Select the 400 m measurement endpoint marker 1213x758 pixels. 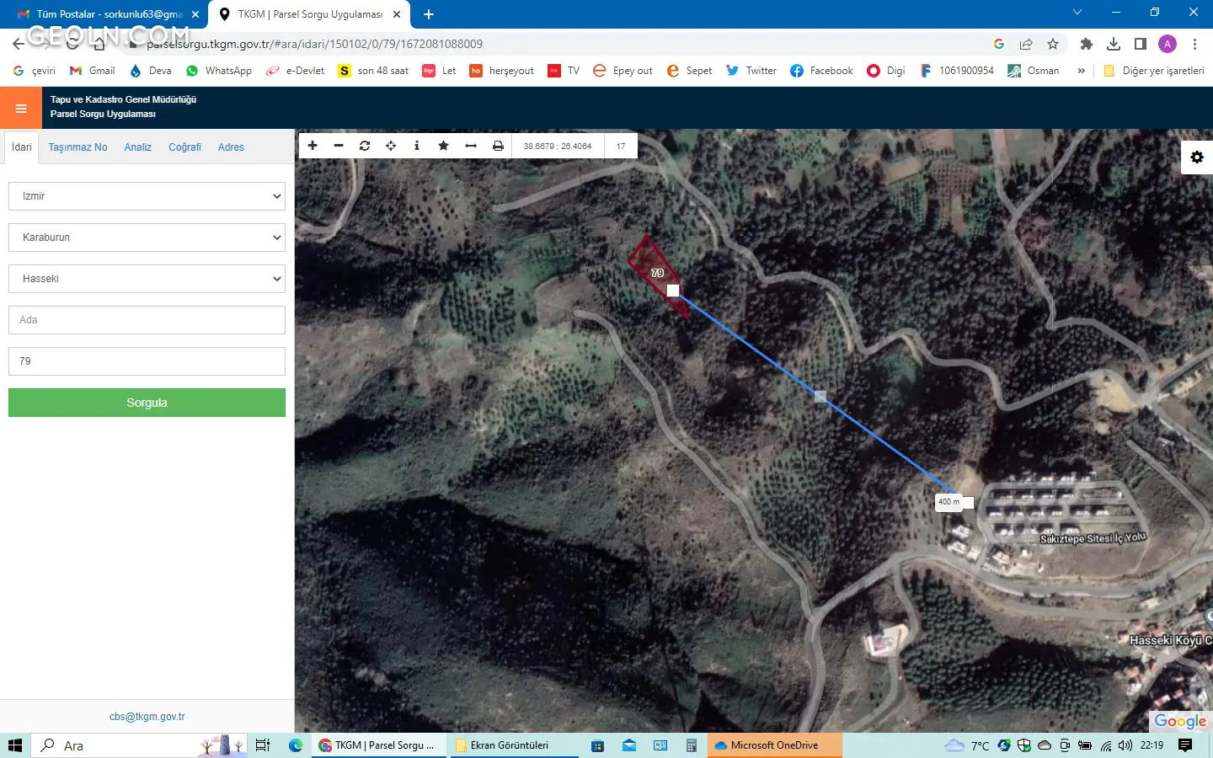968,503
